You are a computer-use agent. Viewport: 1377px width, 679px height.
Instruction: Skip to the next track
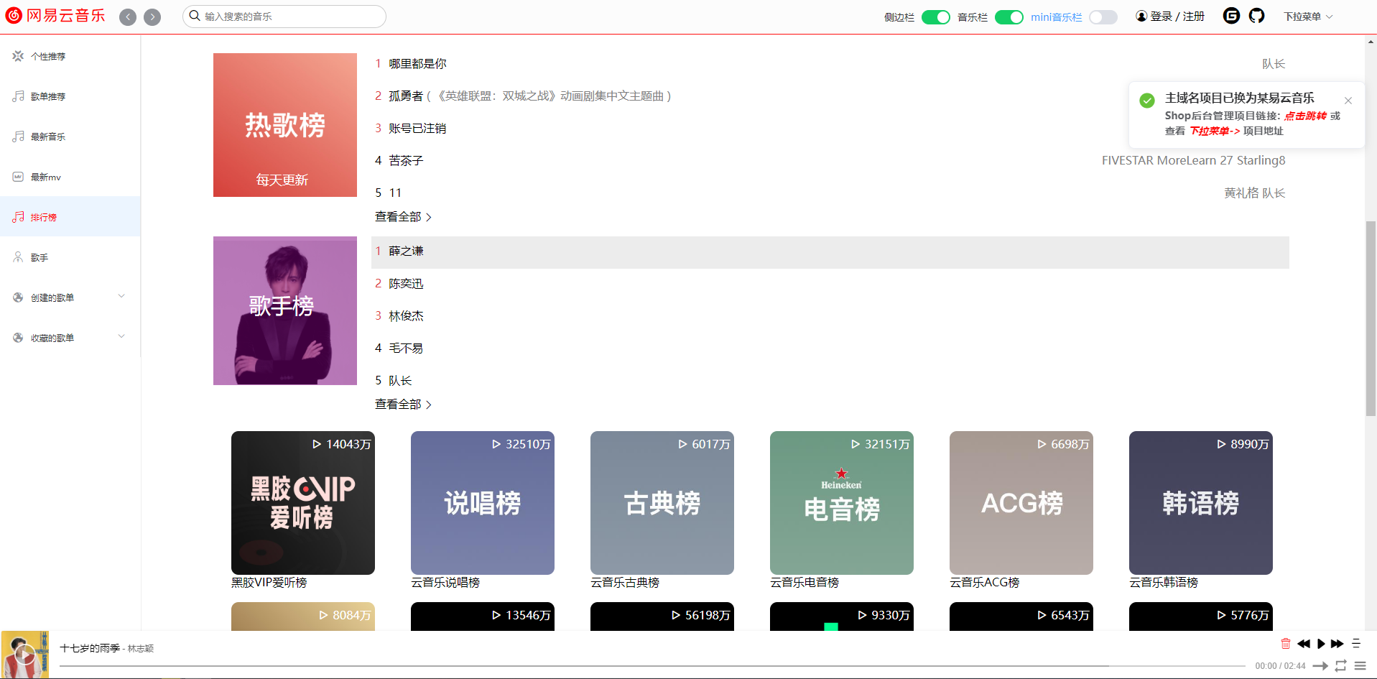tap(1337, 644)
